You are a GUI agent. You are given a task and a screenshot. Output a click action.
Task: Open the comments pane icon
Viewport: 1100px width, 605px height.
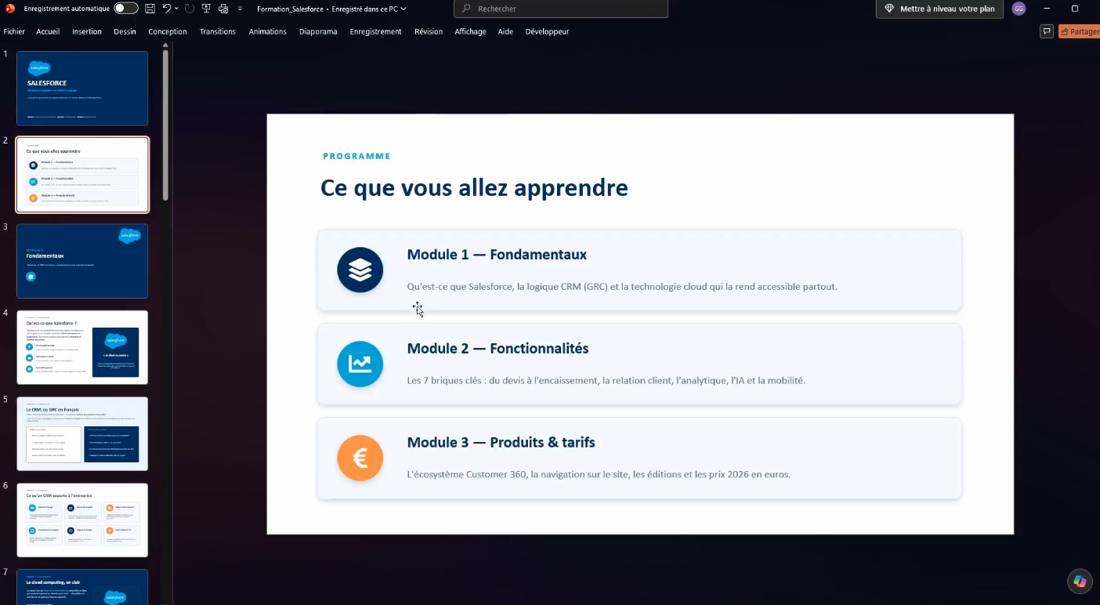click(x=1046, y=31)
